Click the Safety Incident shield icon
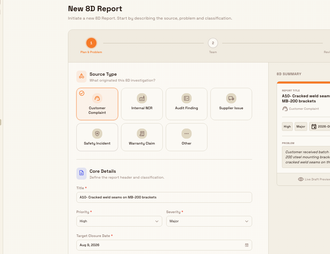The height and width of the screenshot is (254, 330). 97,134
